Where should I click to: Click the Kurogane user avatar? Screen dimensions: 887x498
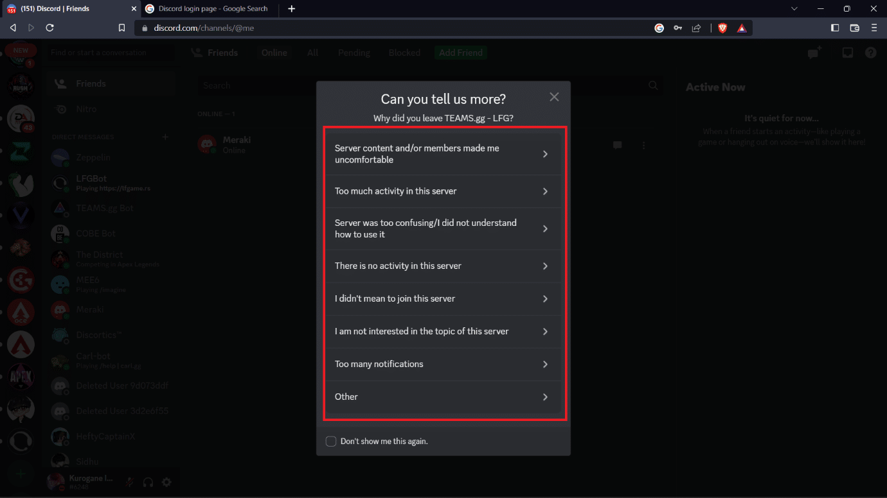(57, 482)
